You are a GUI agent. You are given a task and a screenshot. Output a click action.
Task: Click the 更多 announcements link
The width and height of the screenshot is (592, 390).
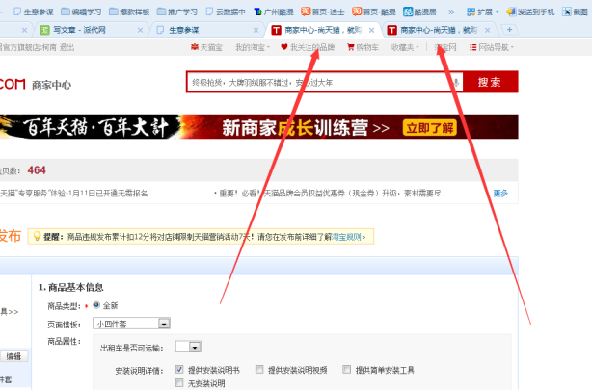click(x=500, y=194)
